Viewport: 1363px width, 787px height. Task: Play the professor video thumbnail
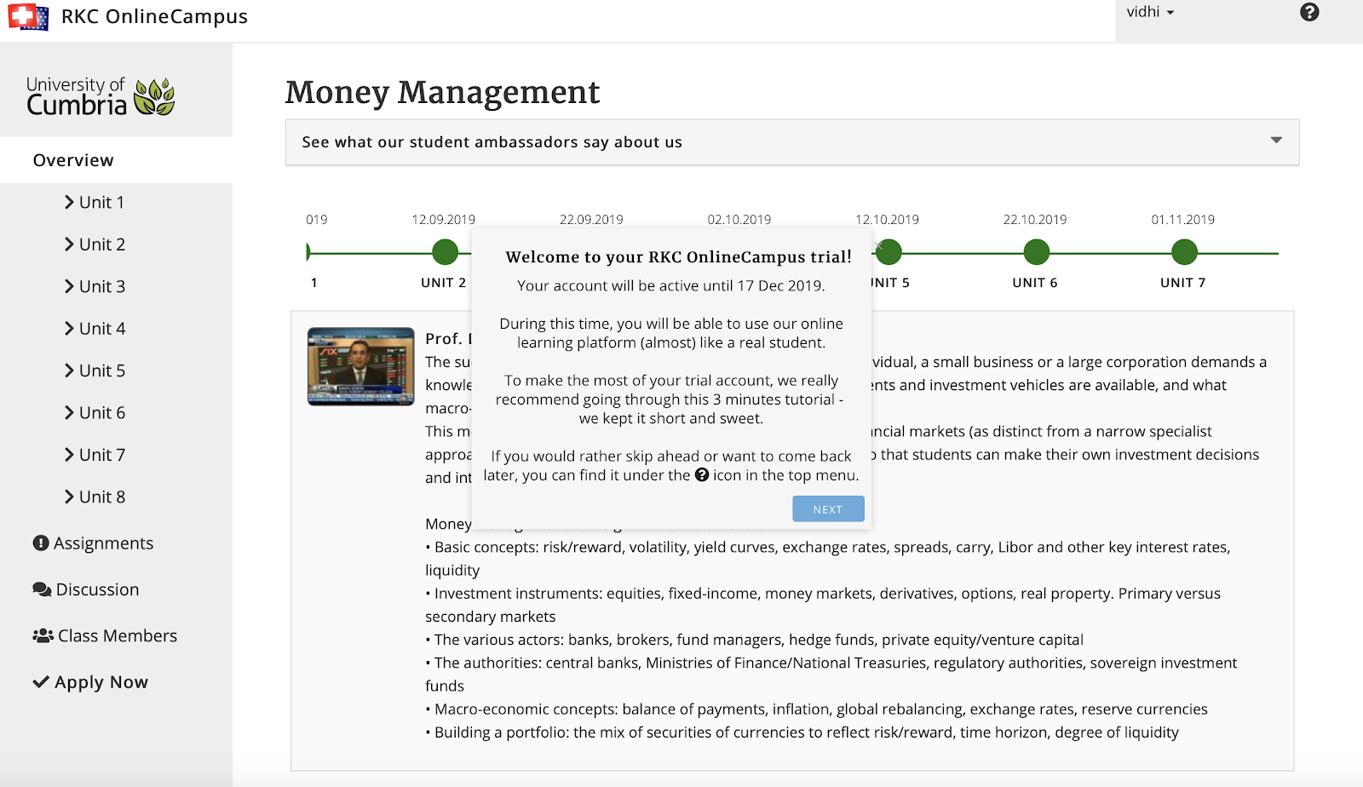[361, 366]
